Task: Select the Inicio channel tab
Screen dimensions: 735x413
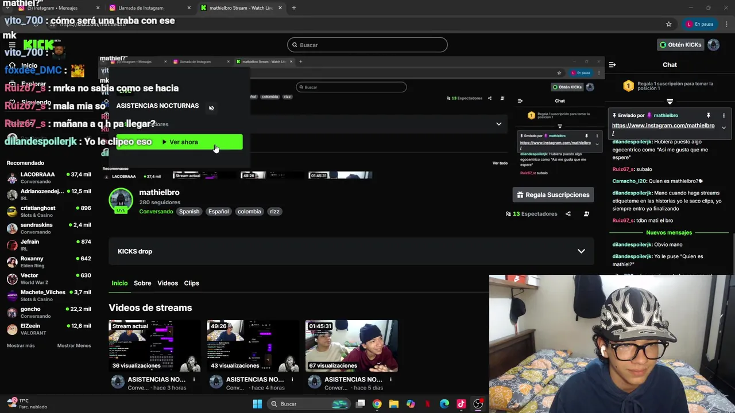Action: (x=119, y=283)
